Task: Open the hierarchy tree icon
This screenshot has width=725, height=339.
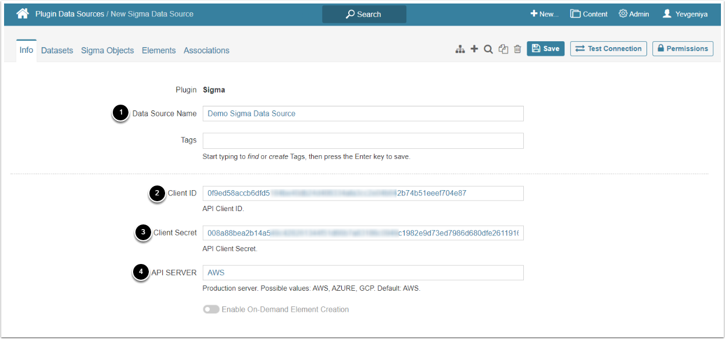Action: click(460, 49)
